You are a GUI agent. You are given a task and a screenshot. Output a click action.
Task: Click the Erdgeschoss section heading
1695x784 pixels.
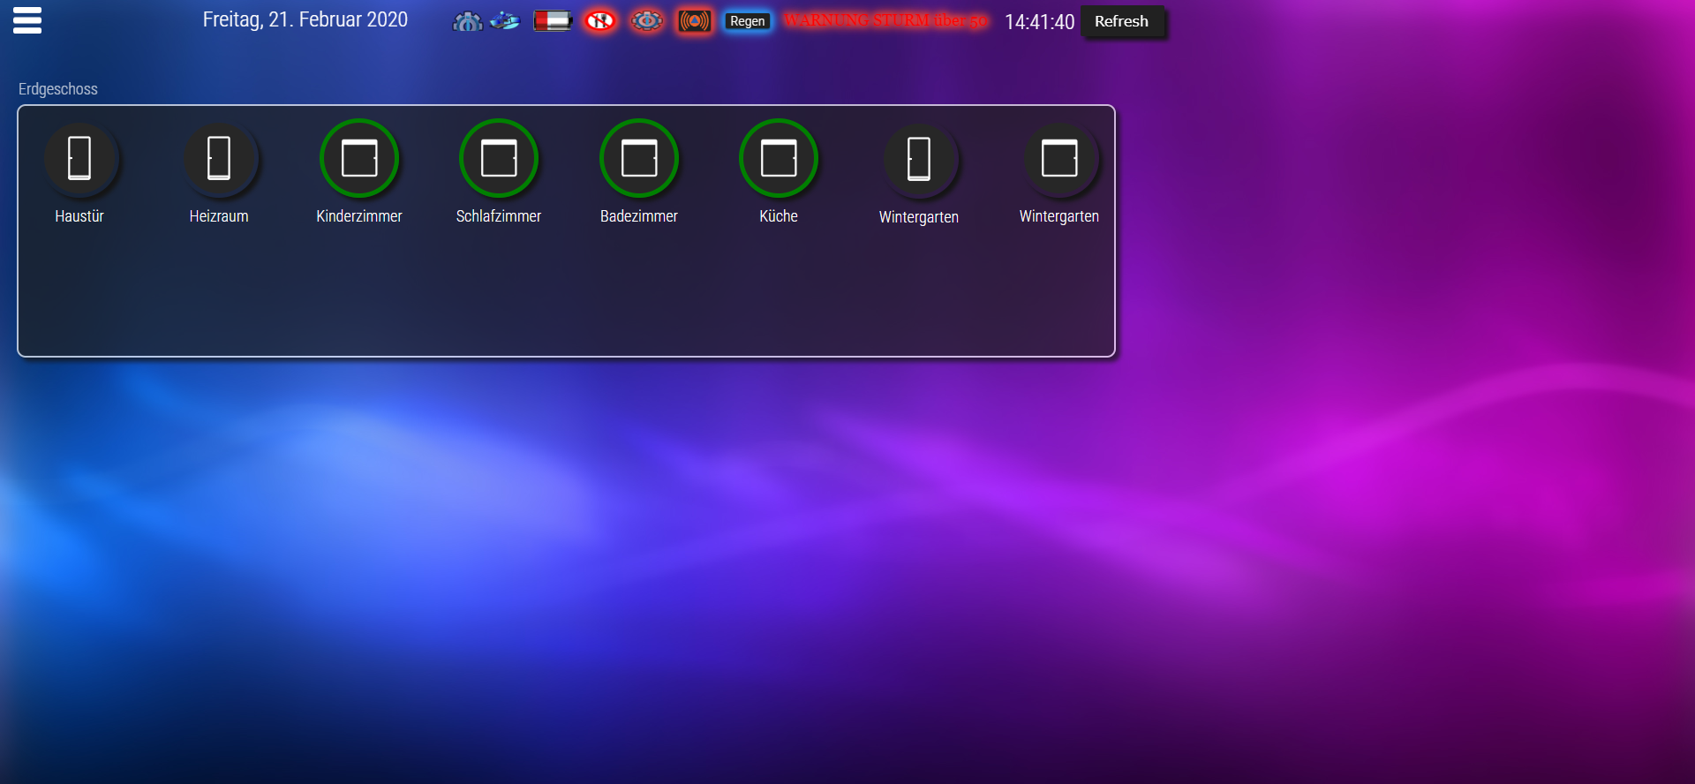(x=58, y=89)
